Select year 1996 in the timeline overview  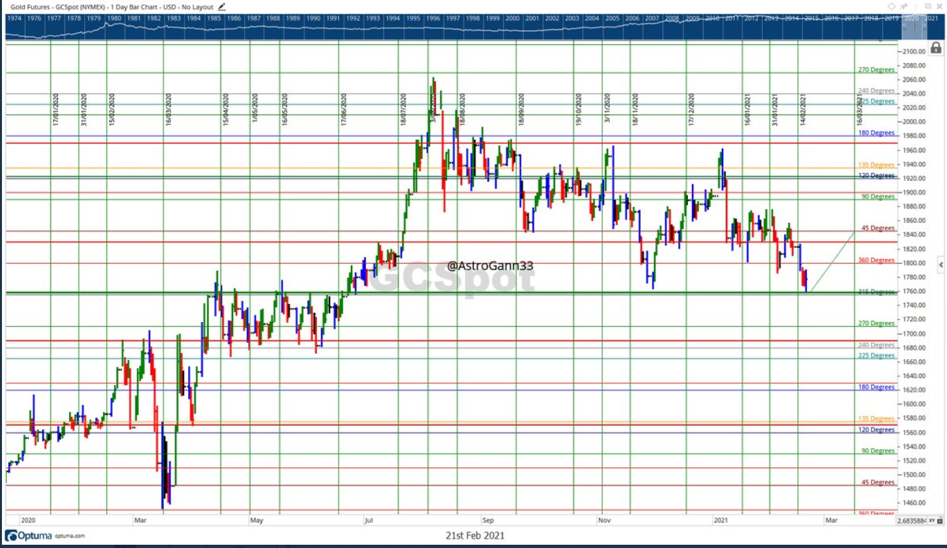(433, 18)
